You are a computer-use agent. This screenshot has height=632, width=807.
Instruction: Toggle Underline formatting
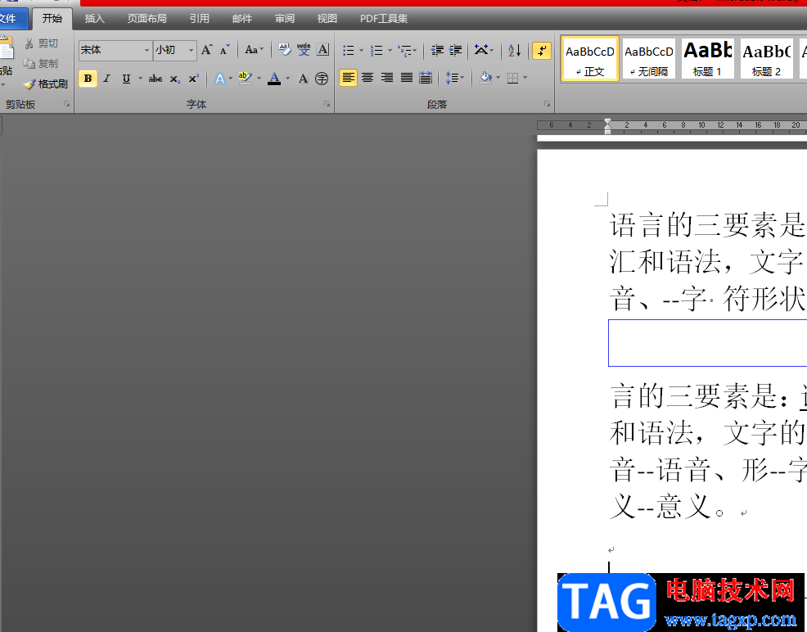click(126, 79)
